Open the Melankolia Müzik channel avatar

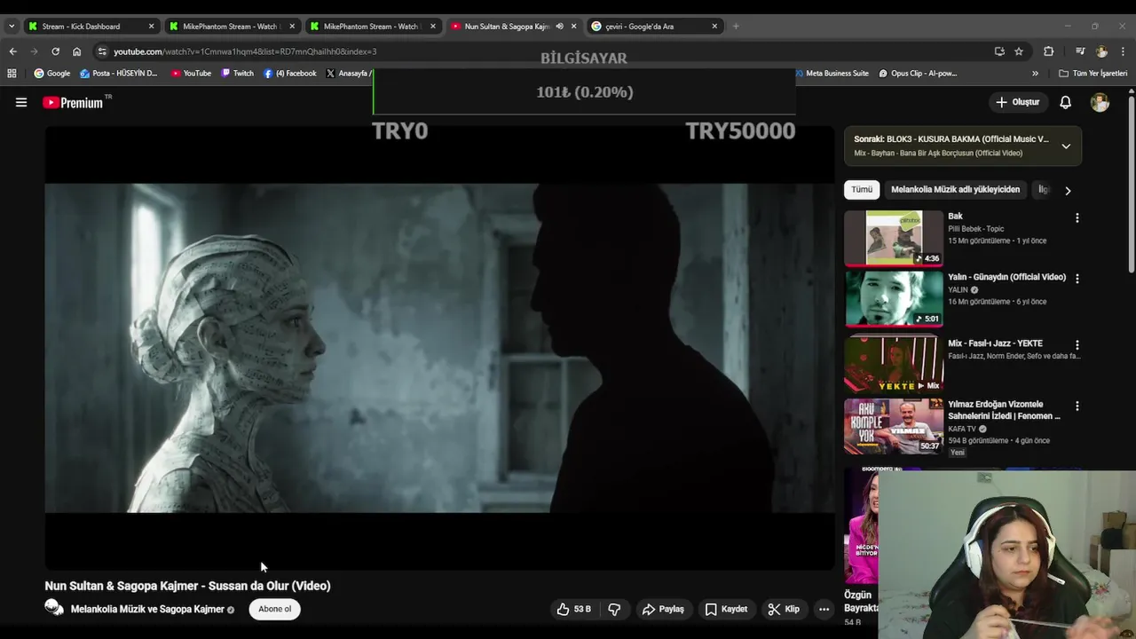(x=54, y=608)
